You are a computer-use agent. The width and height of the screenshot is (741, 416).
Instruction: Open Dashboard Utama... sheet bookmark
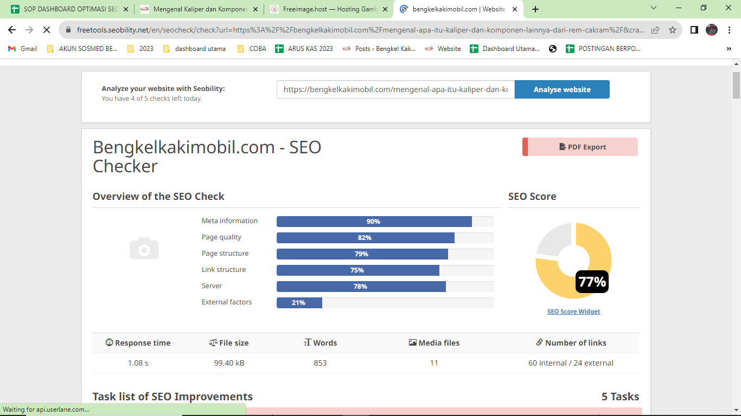click(x=505, y=49)
